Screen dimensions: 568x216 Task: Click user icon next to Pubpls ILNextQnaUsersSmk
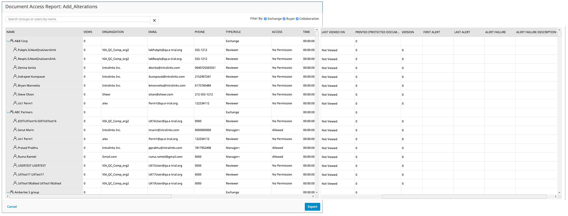[x=15, y=50]
